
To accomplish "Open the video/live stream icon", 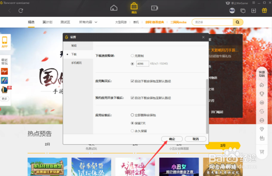I will pyautogui.click(x=155, y=8).
